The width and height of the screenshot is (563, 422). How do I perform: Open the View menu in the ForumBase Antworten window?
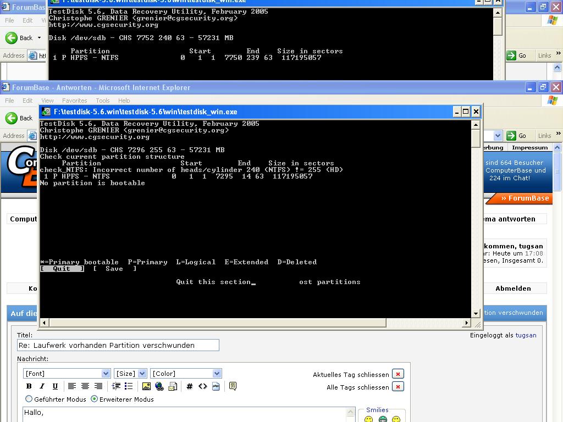point(47,101)
